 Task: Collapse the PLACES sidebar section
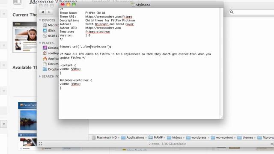tap(40, 43)
